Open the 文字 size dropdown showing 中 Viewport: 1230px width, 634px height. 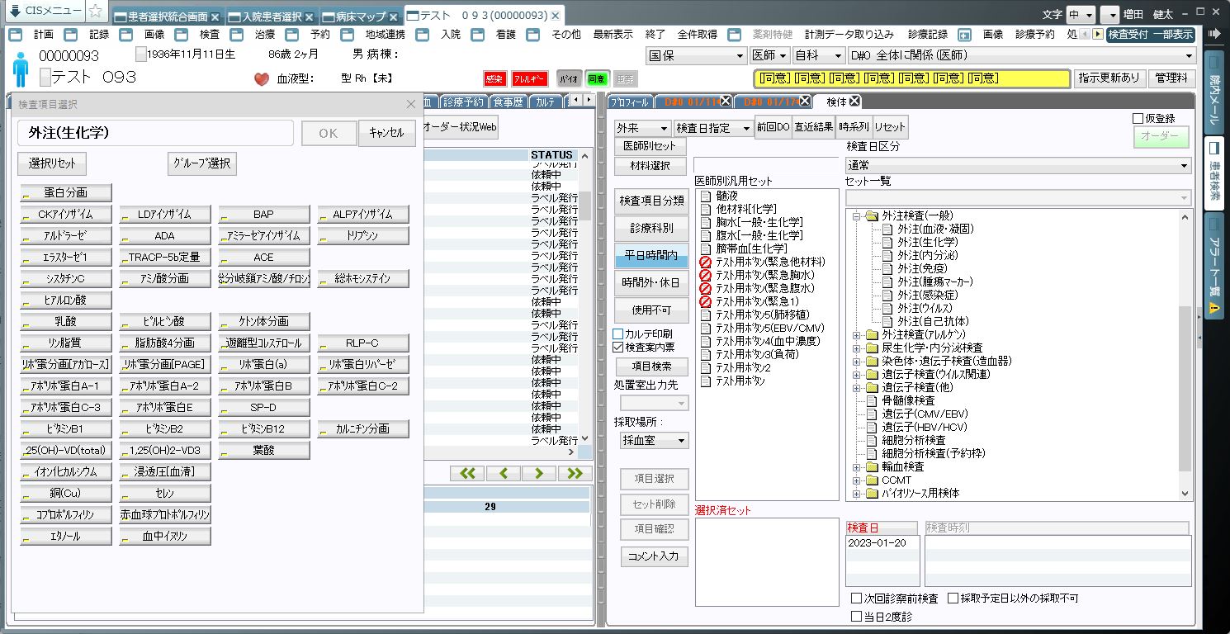1081,15
